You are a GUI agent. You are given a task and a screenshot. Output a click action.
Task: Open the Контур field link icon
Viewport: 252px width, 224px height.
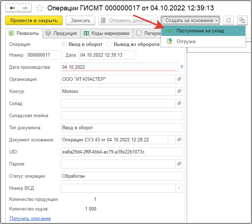coord(179,91)
